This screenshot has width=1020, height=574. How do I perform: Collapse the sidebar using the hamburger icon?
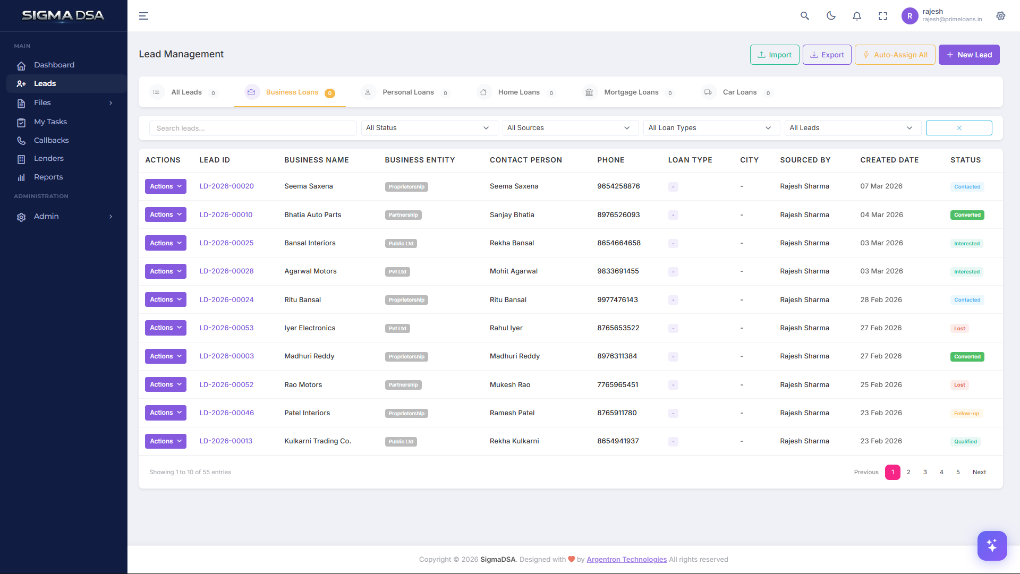143,16
